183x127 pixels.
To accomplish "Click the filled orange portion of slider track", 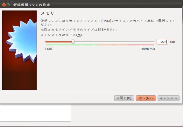I will pyautogui.click(x=58, y=42).
